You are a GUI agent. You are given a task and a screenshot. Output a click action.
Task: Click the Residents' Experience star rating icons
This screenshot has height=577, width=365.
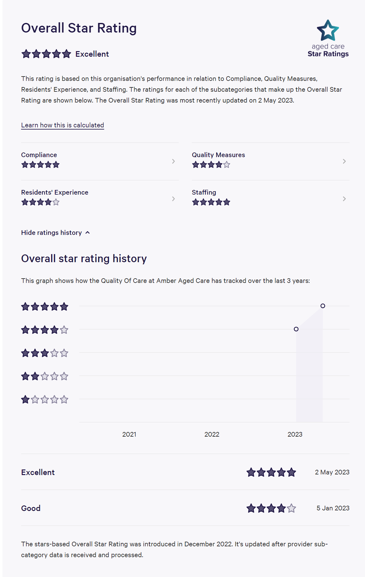point(40,202)
